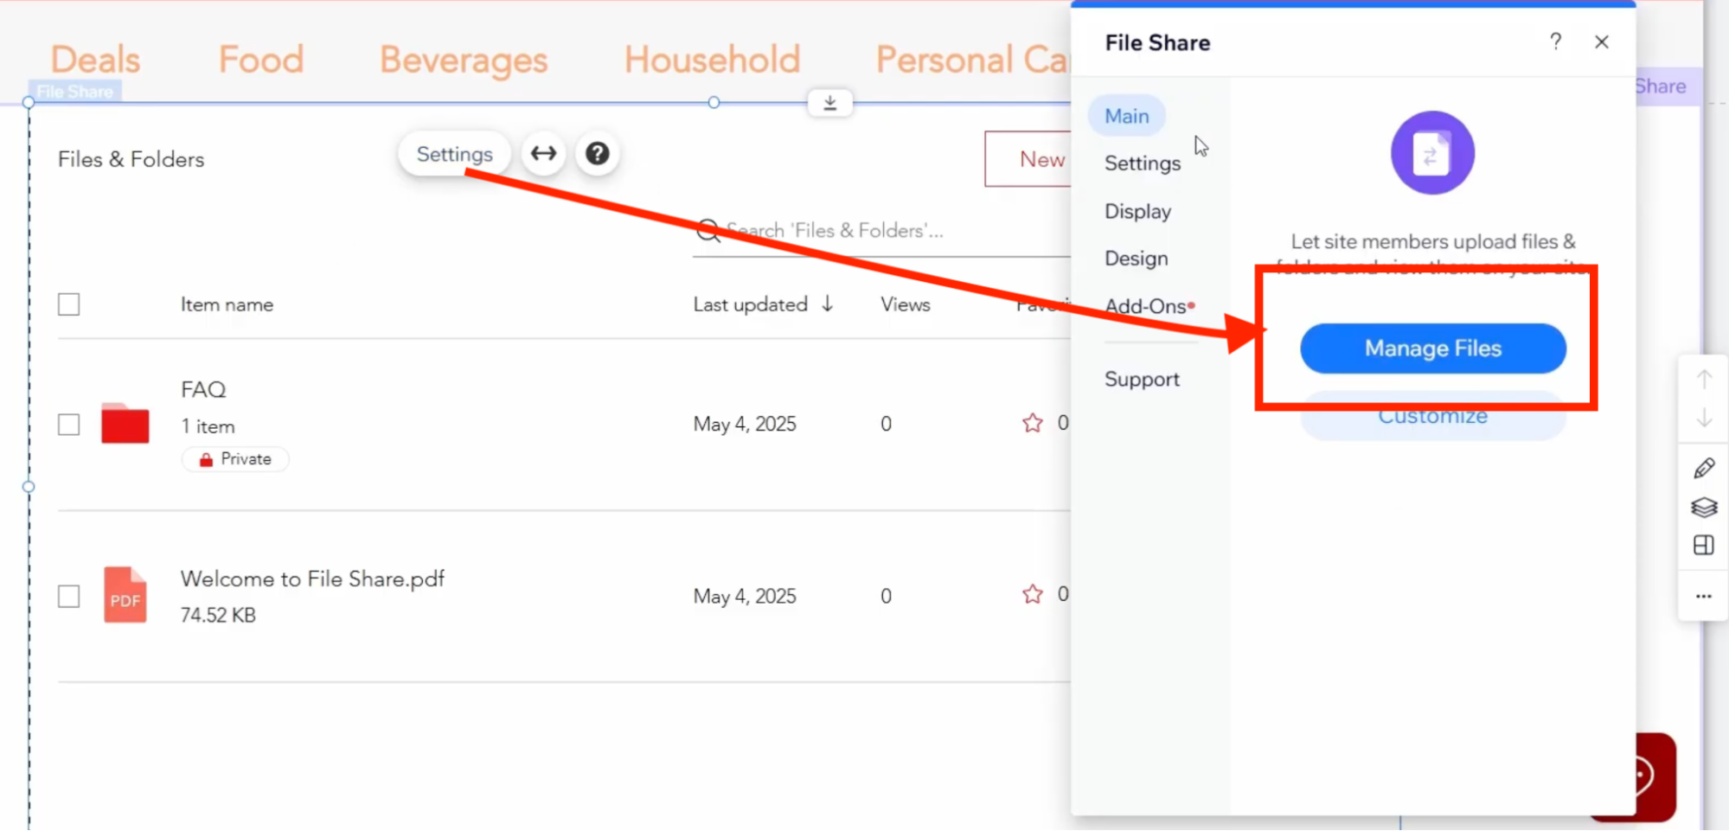Open the help question mark icon

(x=597, y=153)
